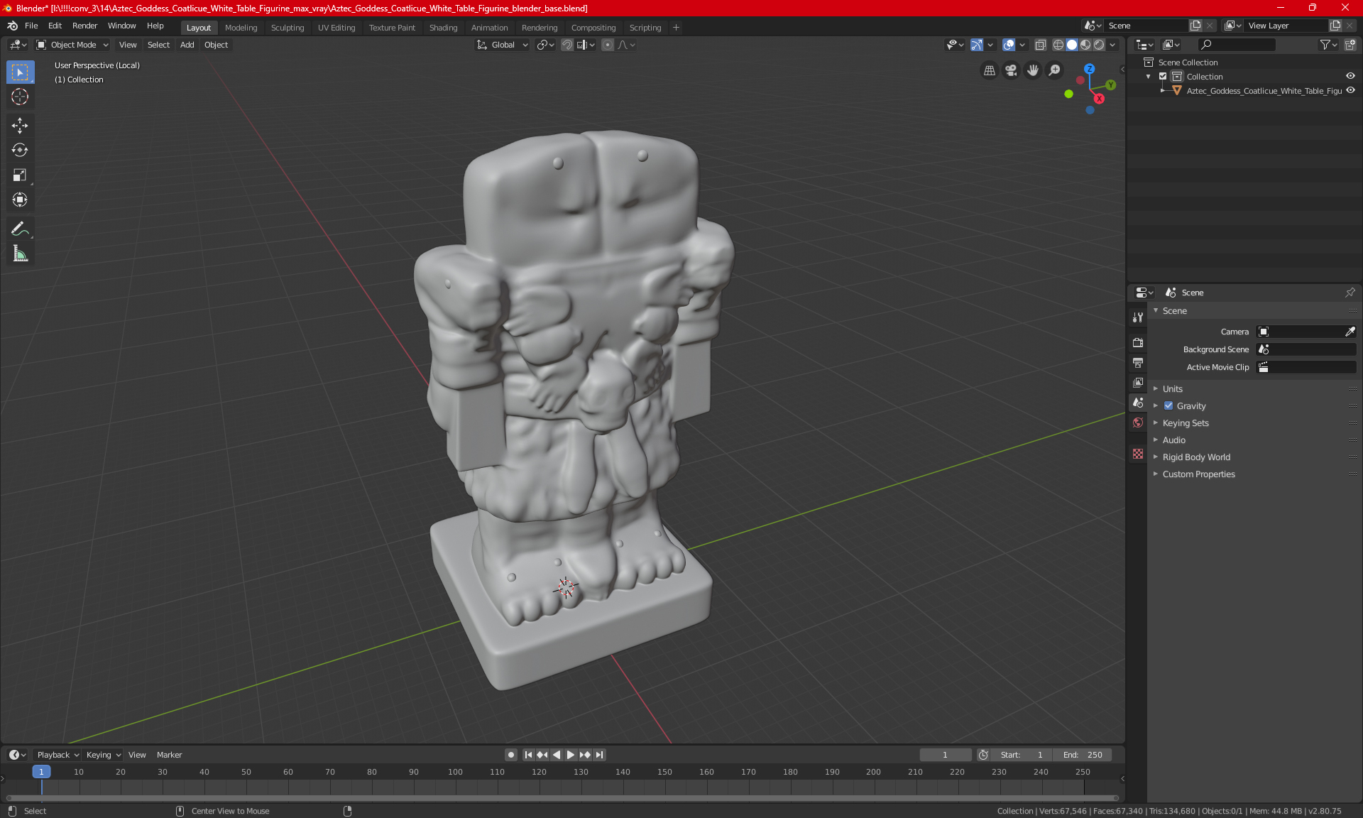The image size is (1363, 818).
Task: Open the viewport Add menu
Action: pyautogui.click(x=187, y=45)
